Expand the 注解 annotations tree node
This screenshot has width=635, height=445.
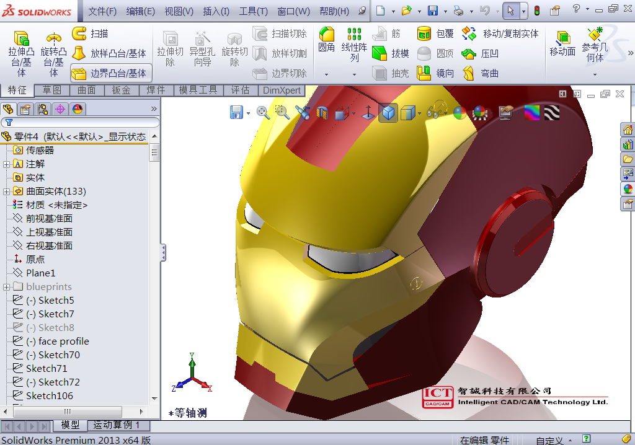[6, 164]
